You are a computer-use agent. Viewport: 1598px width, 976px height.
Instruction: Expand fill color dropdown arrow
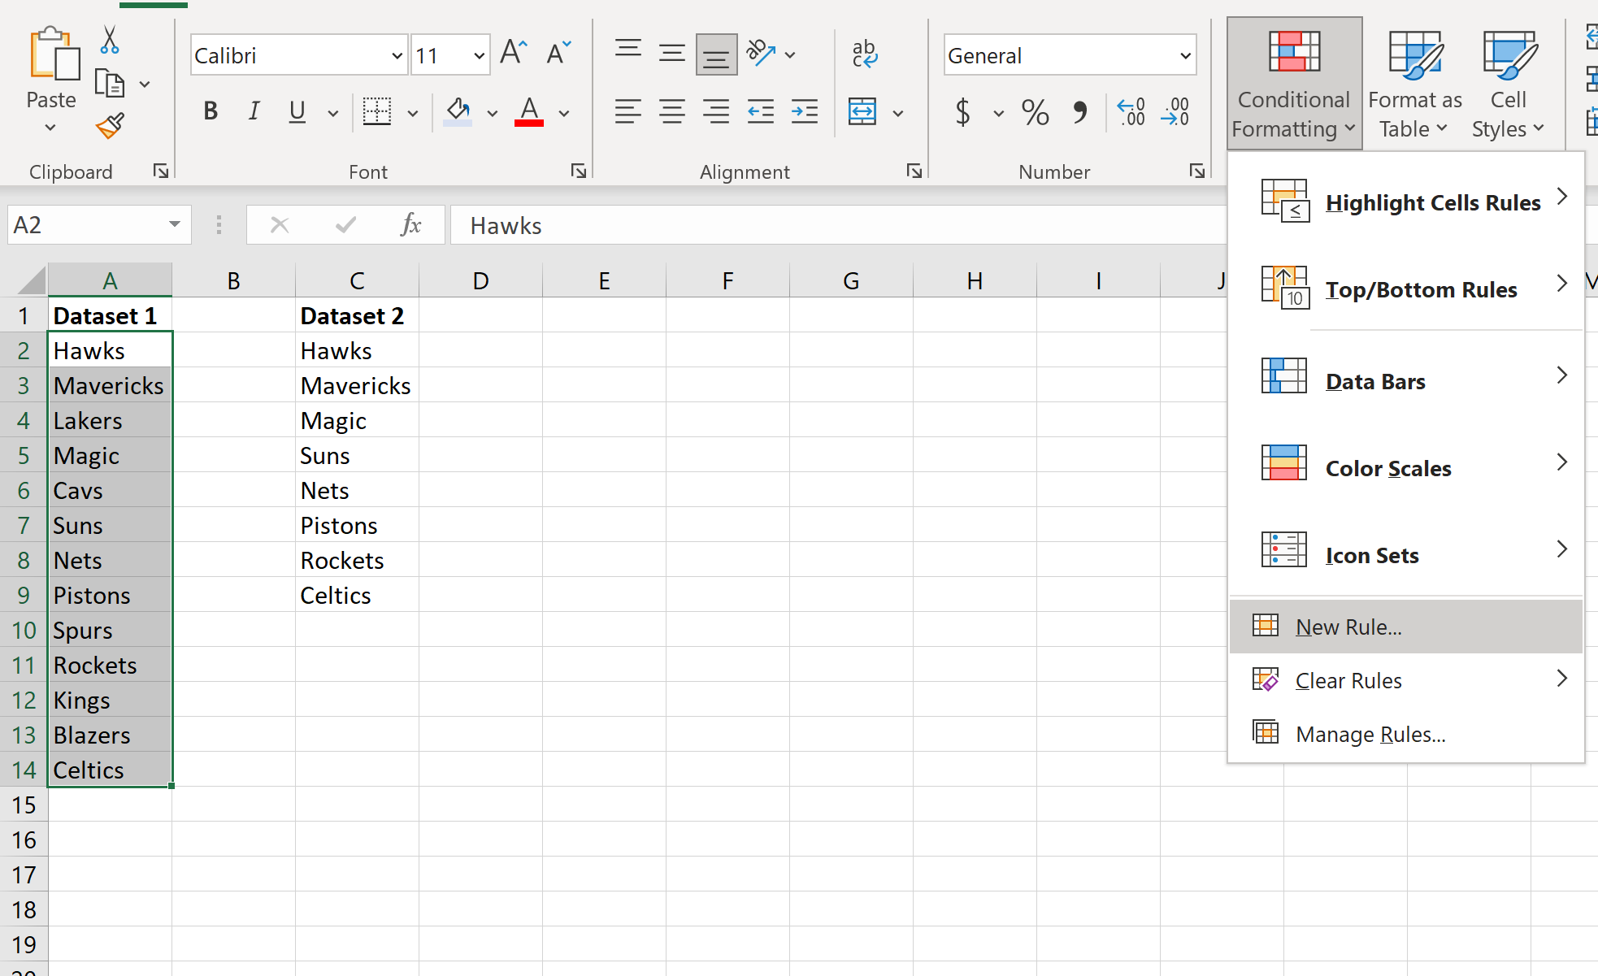pyautogui.click(x=492, y=112)
